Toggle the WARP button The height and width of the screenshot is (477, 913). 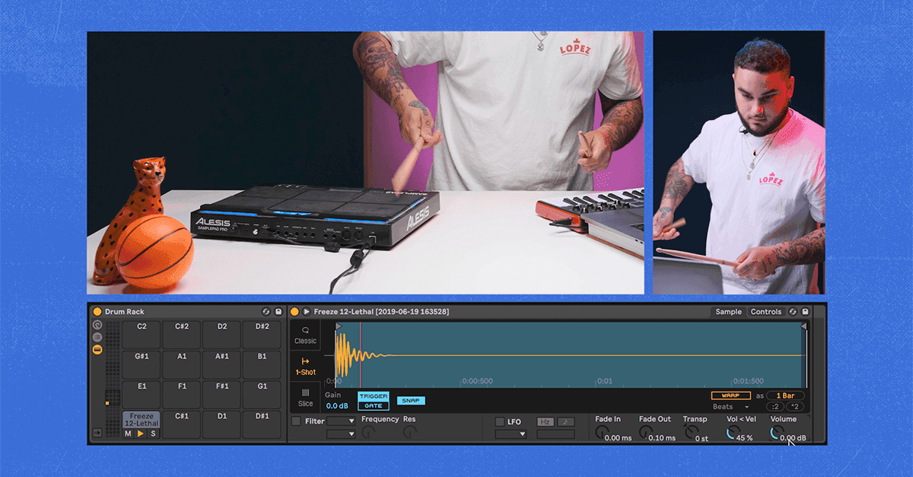[730, 396]
